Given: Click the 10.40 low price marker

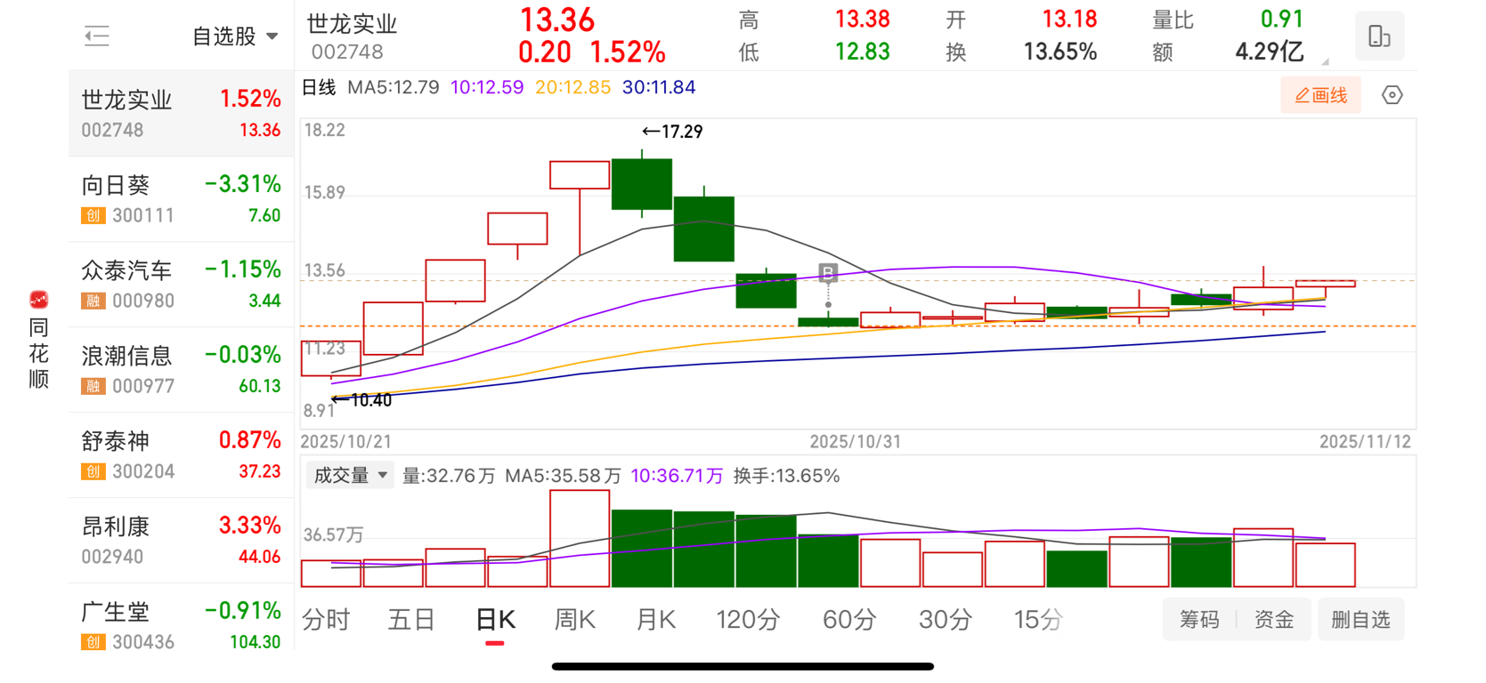Looking at the screenshot, I should [x=361, y=400].
